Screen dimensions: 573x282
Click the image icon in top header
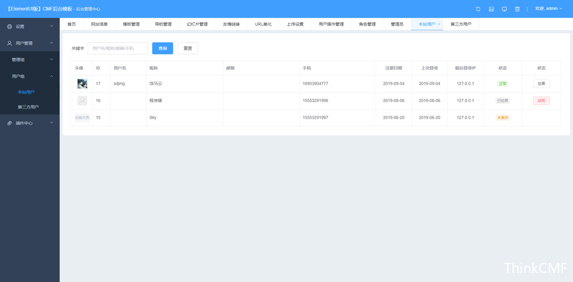[491, 9]
